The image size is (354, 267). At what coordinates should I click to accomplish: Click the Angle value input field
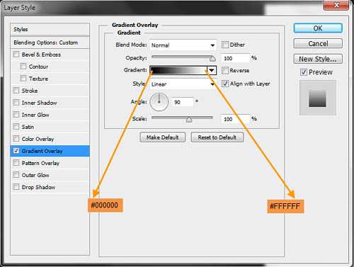[183, 102]
